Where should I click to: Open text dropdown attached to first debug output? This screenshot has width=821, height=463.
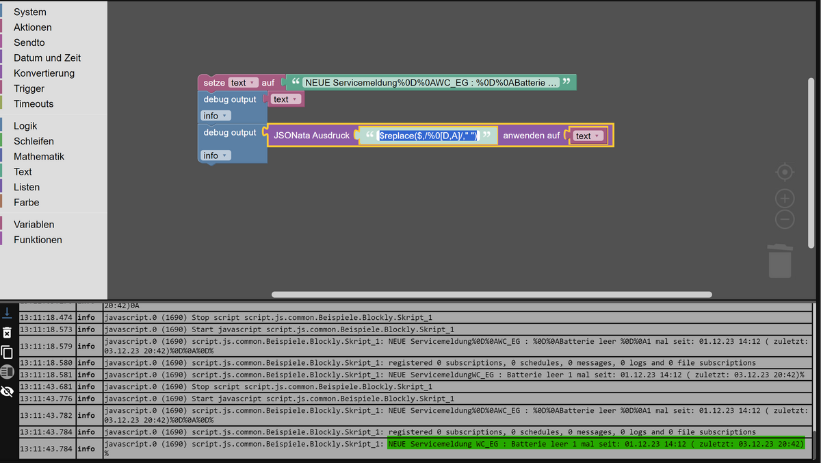click(285, 99)
